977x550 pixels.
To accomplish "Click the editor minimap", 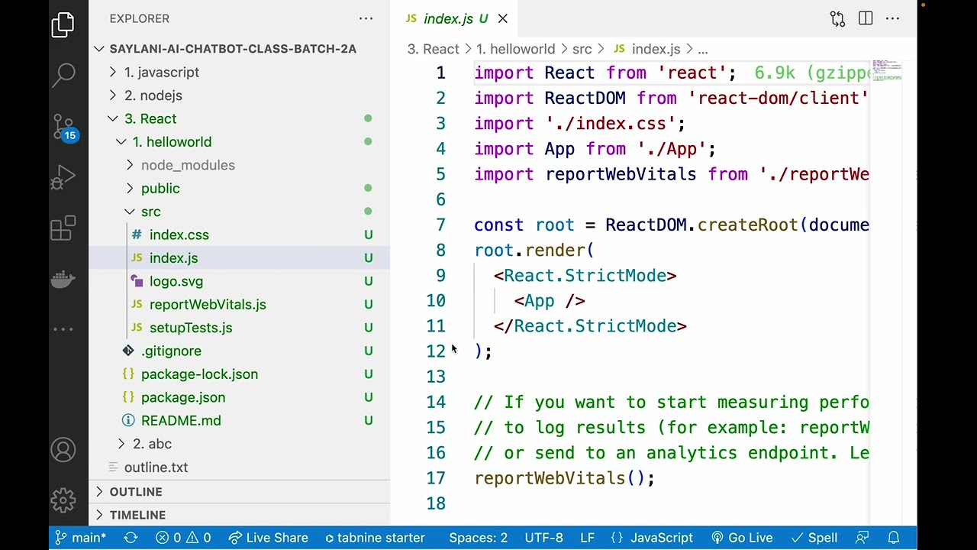I will point(887,70).
